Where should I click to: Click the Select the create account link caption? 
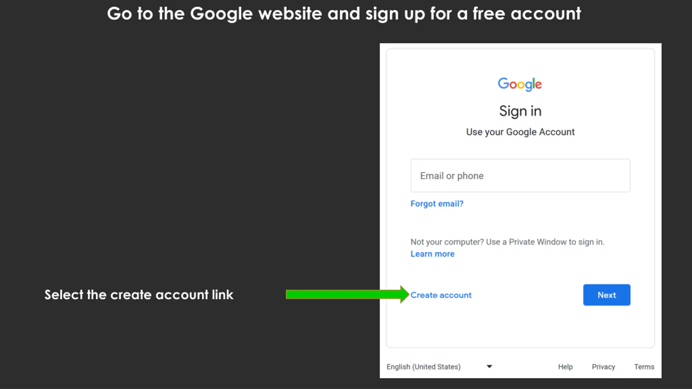[x=139, y=295]
